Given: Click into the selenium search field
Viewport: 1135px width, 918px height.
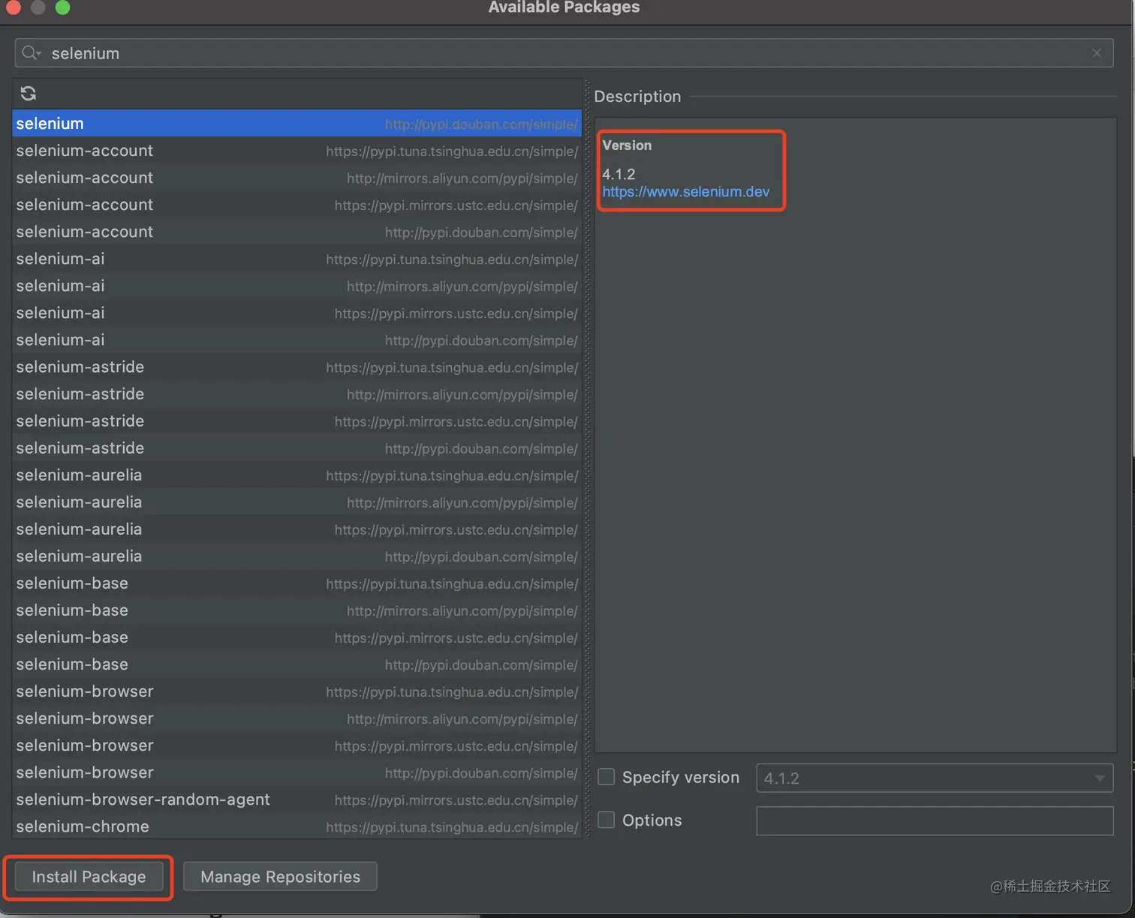Looking at the screenshot, I should 563,53.
